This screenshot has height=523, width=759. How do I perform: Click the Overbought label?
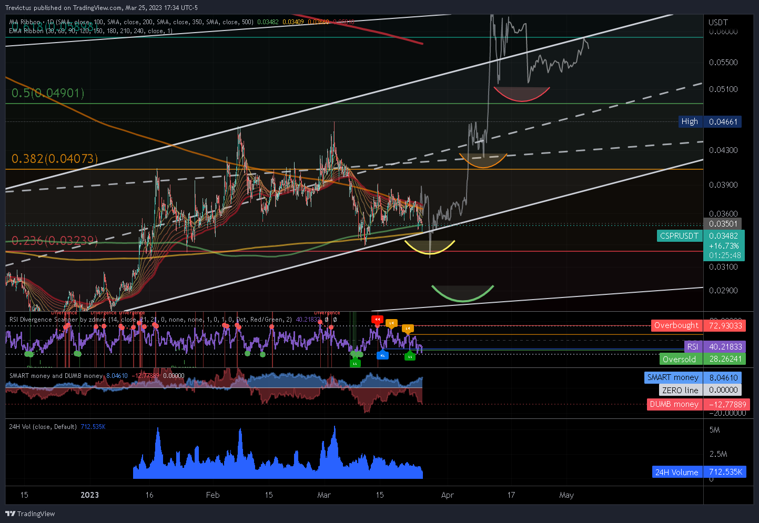pyautogui.click(x=676, y=325)
